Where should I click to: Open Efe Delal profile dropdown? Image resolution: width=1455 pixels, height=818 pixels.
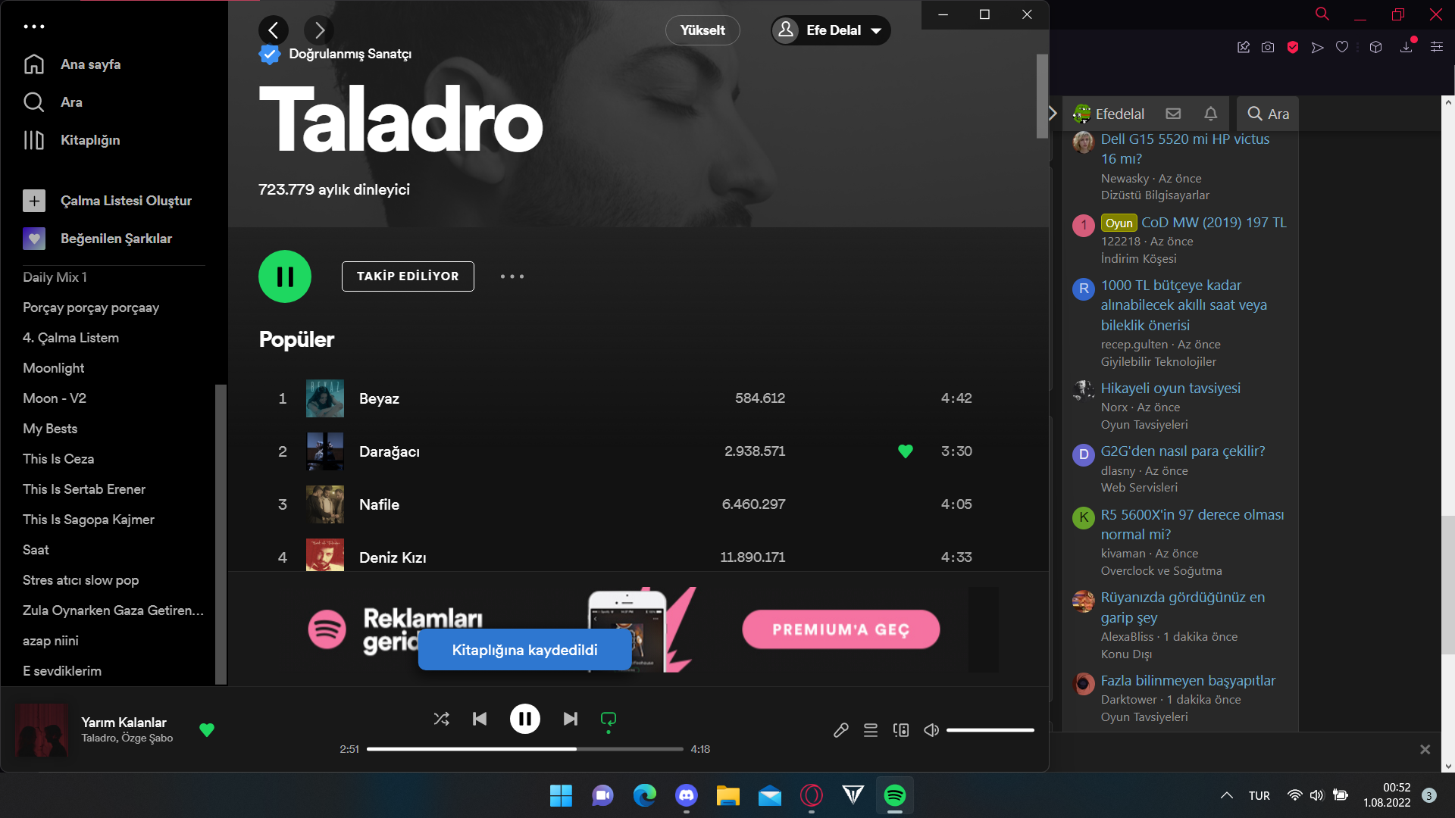pyautogui.click(x=831, y=30)
